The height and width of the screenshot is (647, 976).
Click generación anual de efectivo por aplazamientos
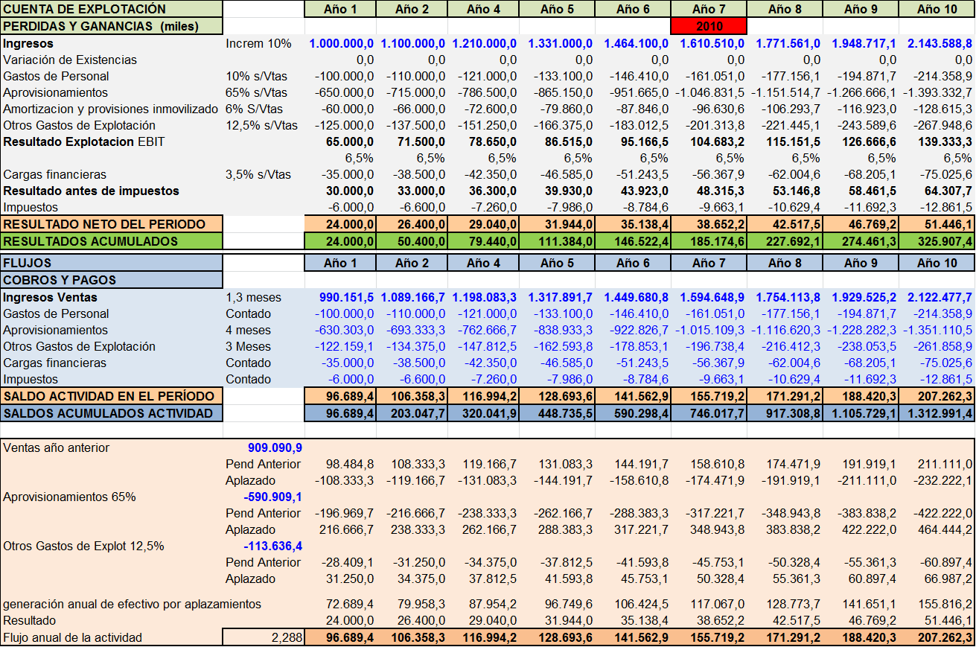pyautogui.click(x=132, y=604)
